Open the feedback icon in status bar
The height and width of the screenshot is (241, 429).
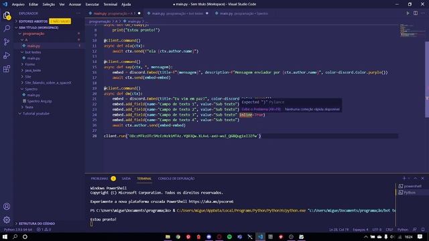pos(415,230)
